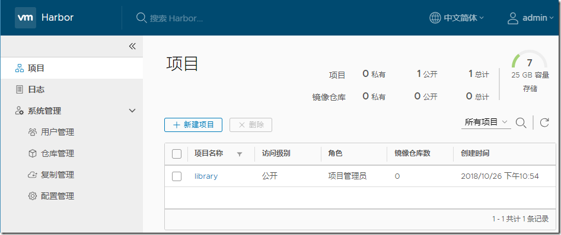The height and width of the screenshot is (235, 561).
Task: Click the storage capacity gauge
Action: click(x=529, y=59)
